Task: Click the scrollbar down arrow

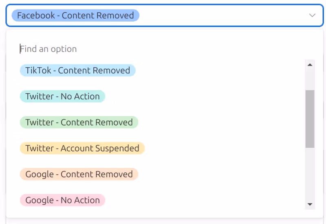Action: [310, 204]
